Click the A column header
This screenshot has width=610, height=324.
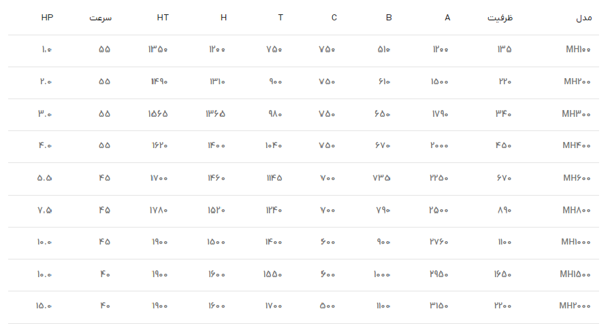[x=447, y=18]
